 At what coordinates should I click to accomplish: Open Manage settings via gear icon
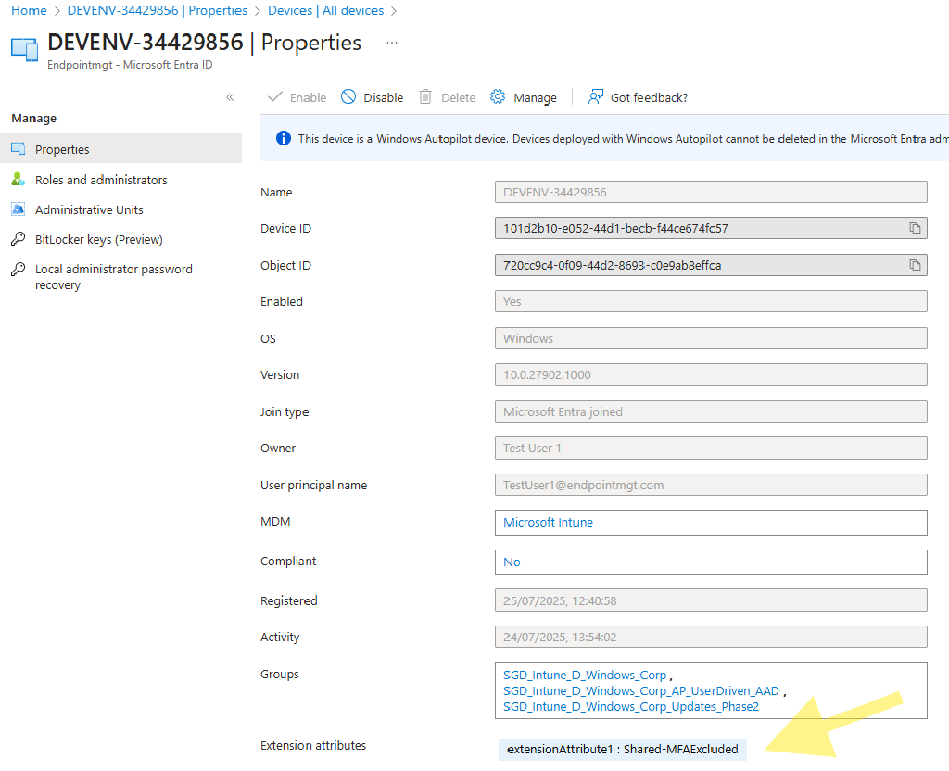[496, 96]
